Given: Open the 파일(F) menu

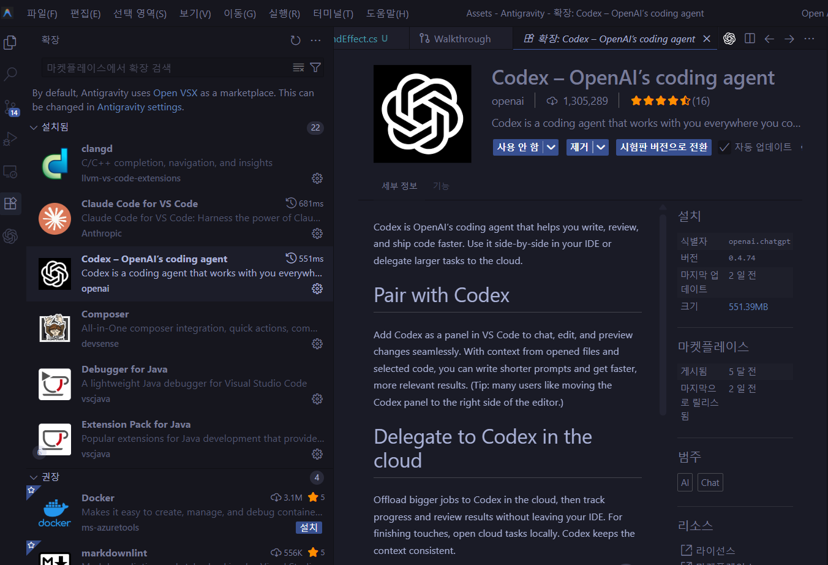Looking at the screenshot, I should [42, 13].
